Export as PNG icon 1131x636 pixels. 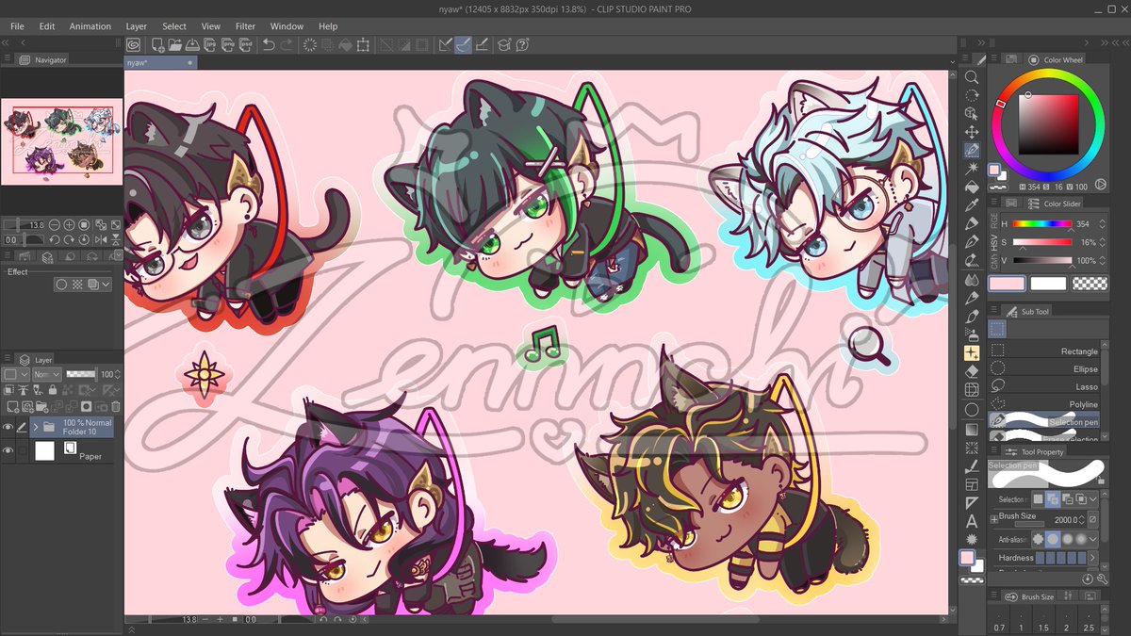tap(228, 44)
